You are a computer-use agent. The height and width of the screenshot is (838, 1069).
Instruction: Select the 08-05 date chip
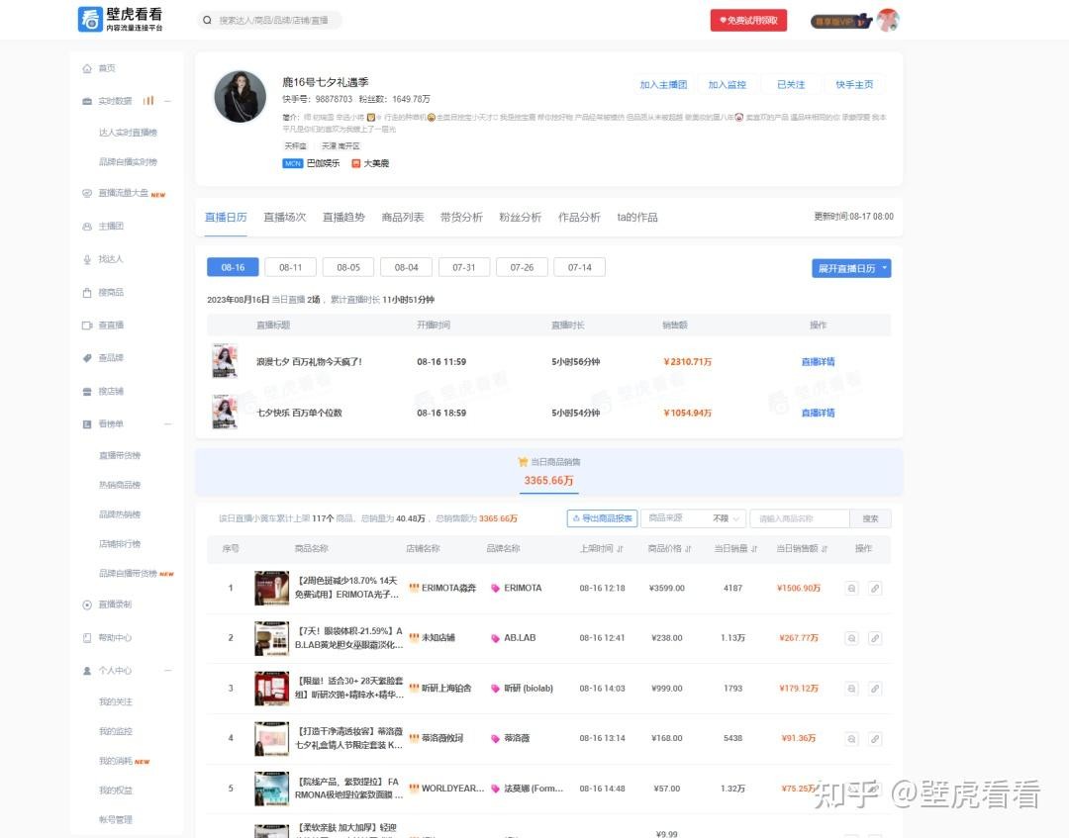348,267
